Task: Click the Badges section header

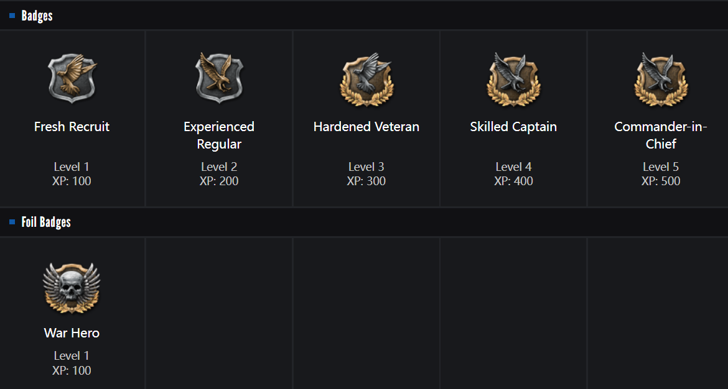Action: (x=37, y=16)
